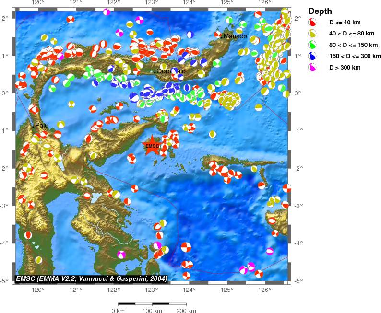Image resolution: width=381 pixels, height=313 pixels.
Task: Click the 100 km scale label
Action: coord(152,311)
